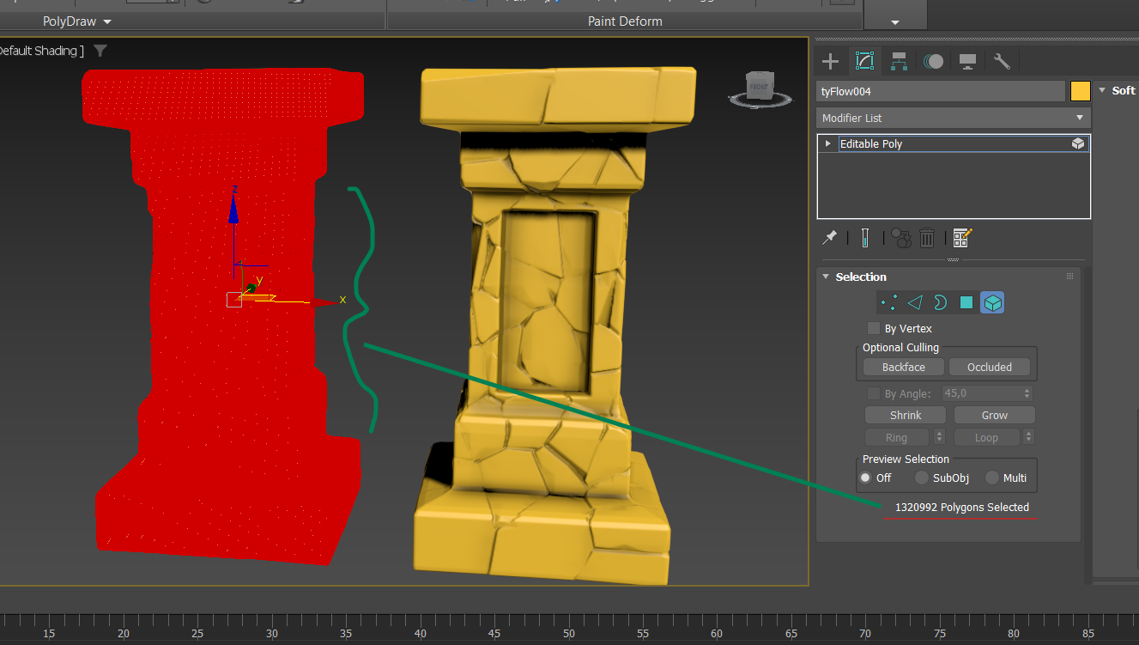This screenshot has height=645, width=1139.
Task: Open the Motion panel icon
Action: [x=934, y=61]
